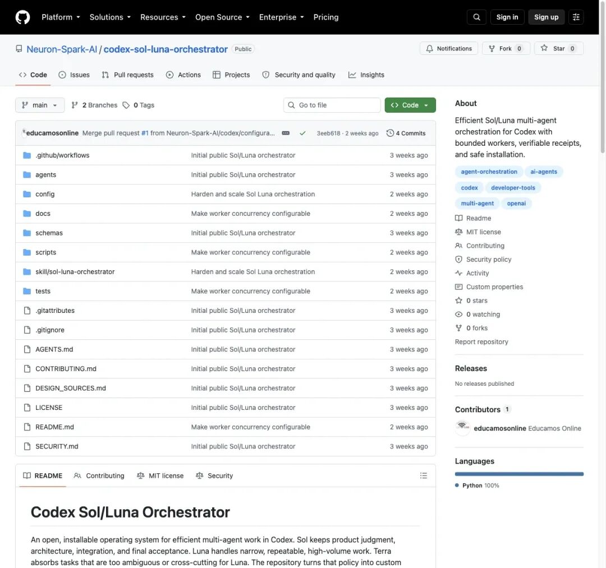Open the CONTRIBUTING.md file
Image resolution: width=606 pixels, height=568 pixels.
click(x=66, y=369)
